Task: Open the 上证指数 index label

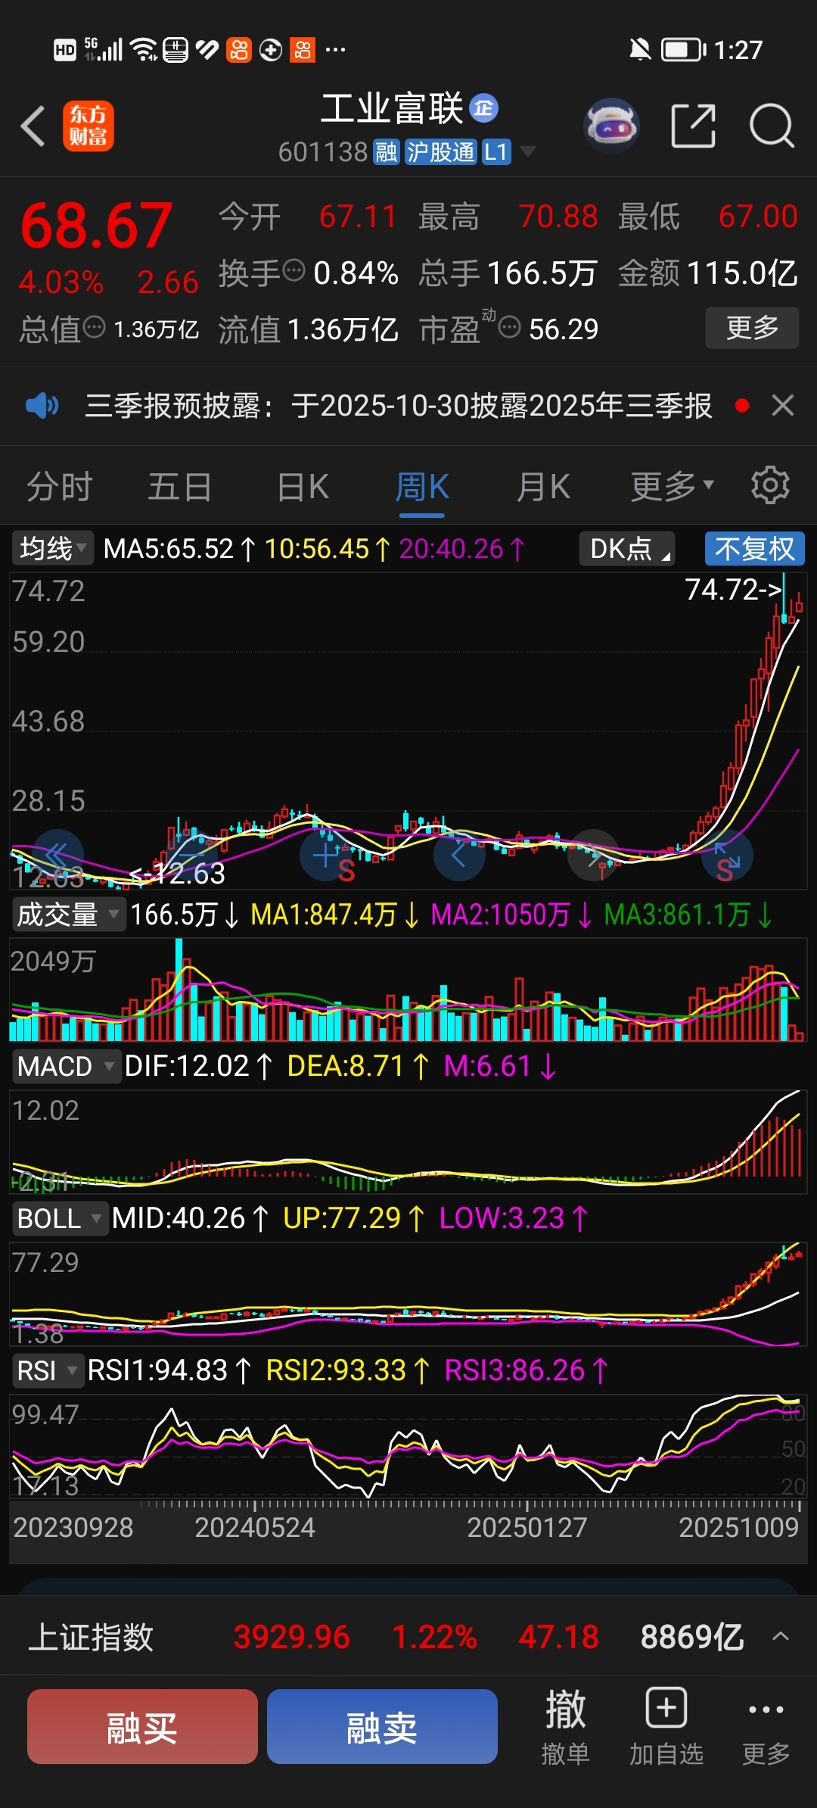Action: click(91, 1637)
